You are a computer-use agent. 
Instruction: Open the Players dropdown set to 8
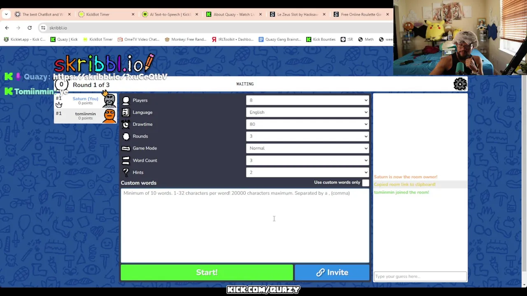(x=307, y=100)
